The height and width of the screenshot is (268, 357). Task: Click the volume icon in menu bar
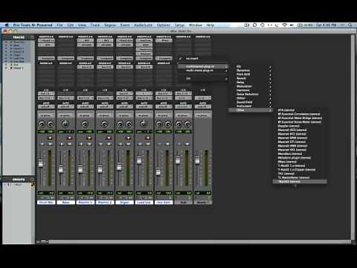click(x=292, y=25)
